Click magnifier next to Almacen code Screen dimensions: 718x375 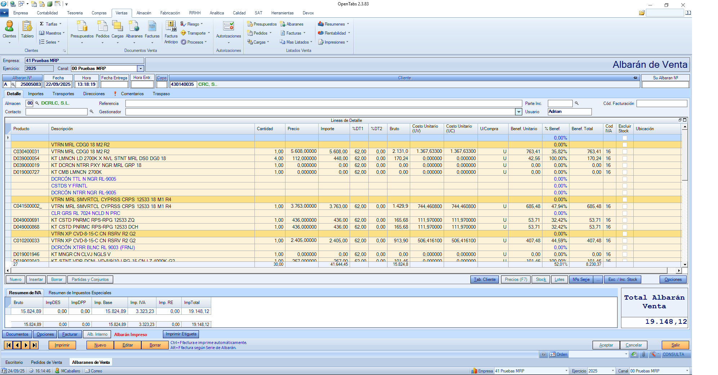[37, 103]
